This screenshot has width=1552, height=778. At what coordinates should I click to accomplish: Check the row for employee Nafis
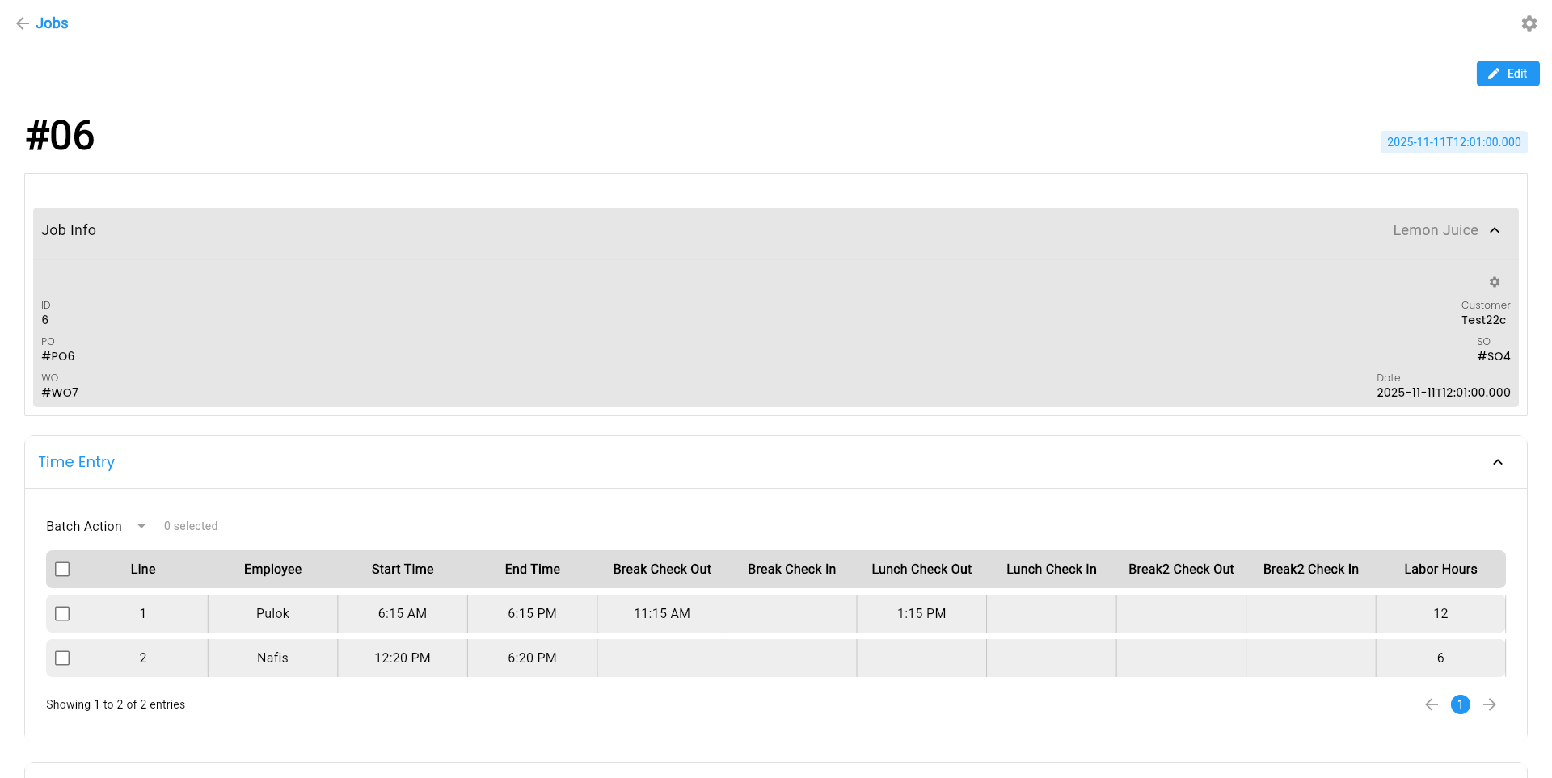[62, 658]
